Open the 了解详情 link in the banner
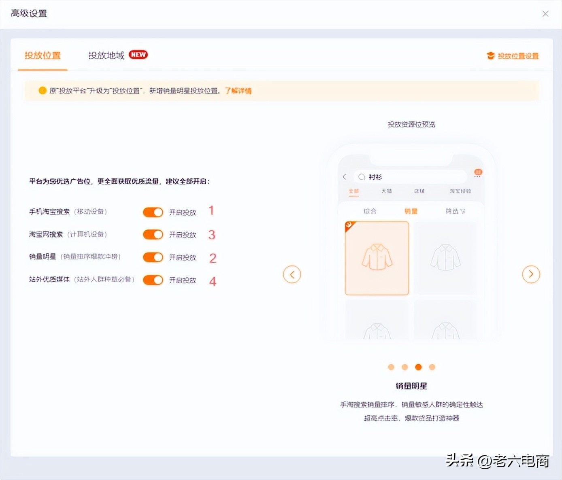 [x=238, y=91]
